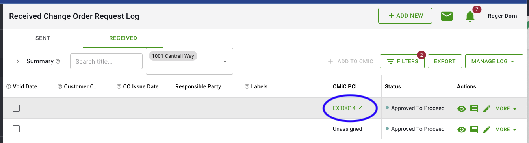Click the Labels column help icon
529x143 pixels.
tap(247, 86)
